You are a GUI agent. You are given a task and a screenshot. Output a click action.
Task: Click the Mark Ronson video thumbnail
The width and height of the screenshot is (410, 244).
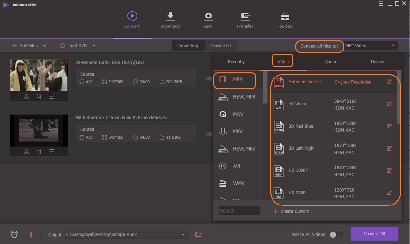tap(39, 130)
